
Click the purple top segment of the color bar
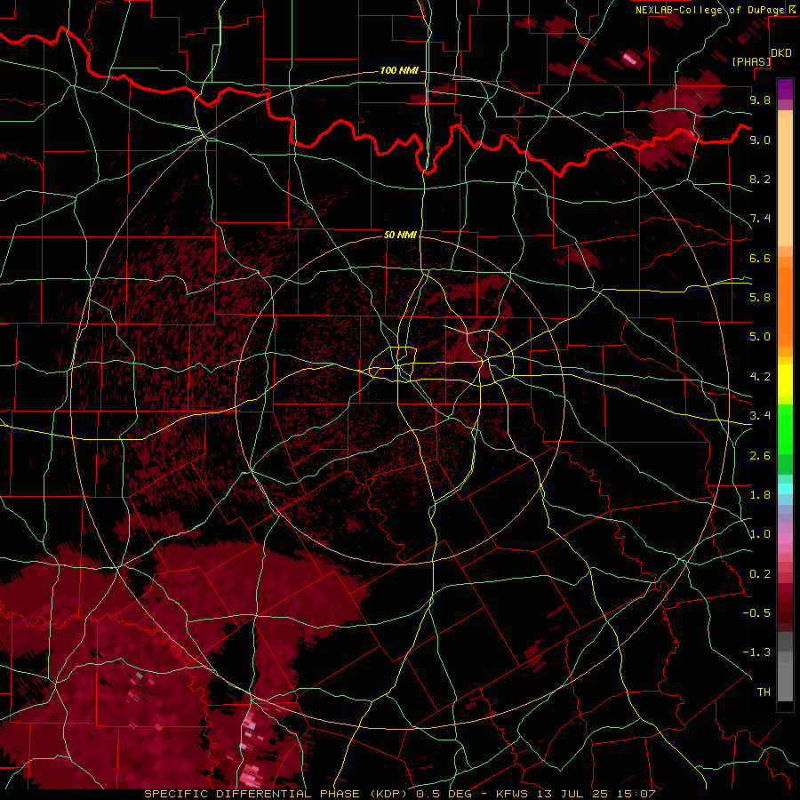tap(785, 89)
